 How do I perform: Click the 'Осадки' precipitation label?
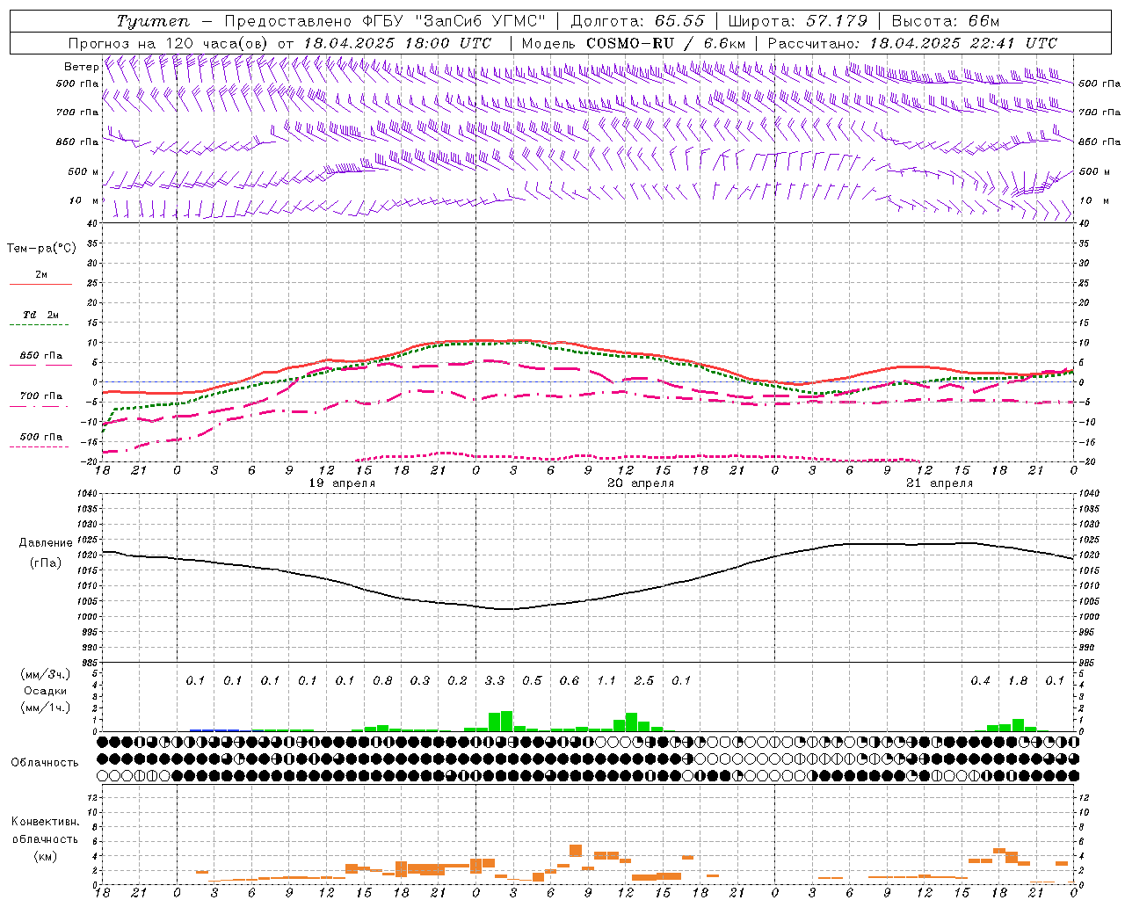(x=45, y=691)
